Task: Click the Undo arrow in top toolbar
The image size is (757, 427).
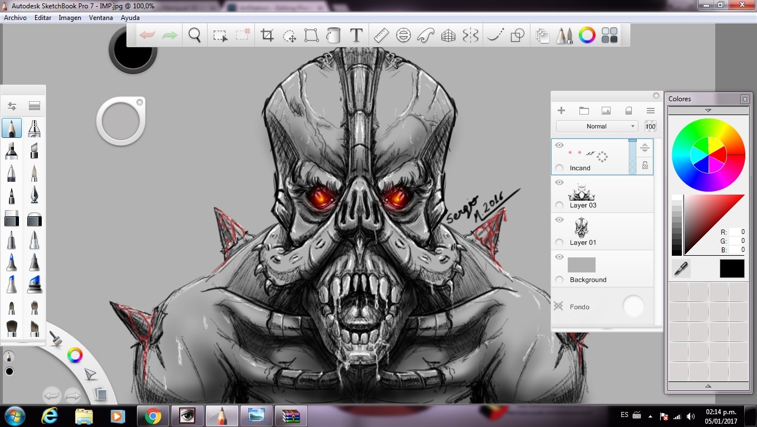Action: 147,36
